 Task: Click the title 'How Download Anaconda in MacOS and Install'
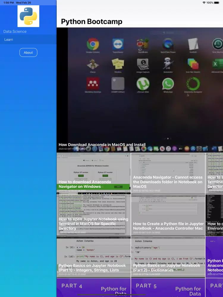[102, 145]
